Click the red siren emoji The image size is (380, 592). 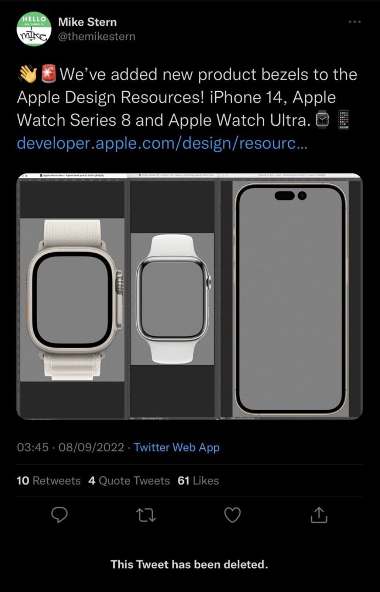pyautogui.click(x=48, y=74)
